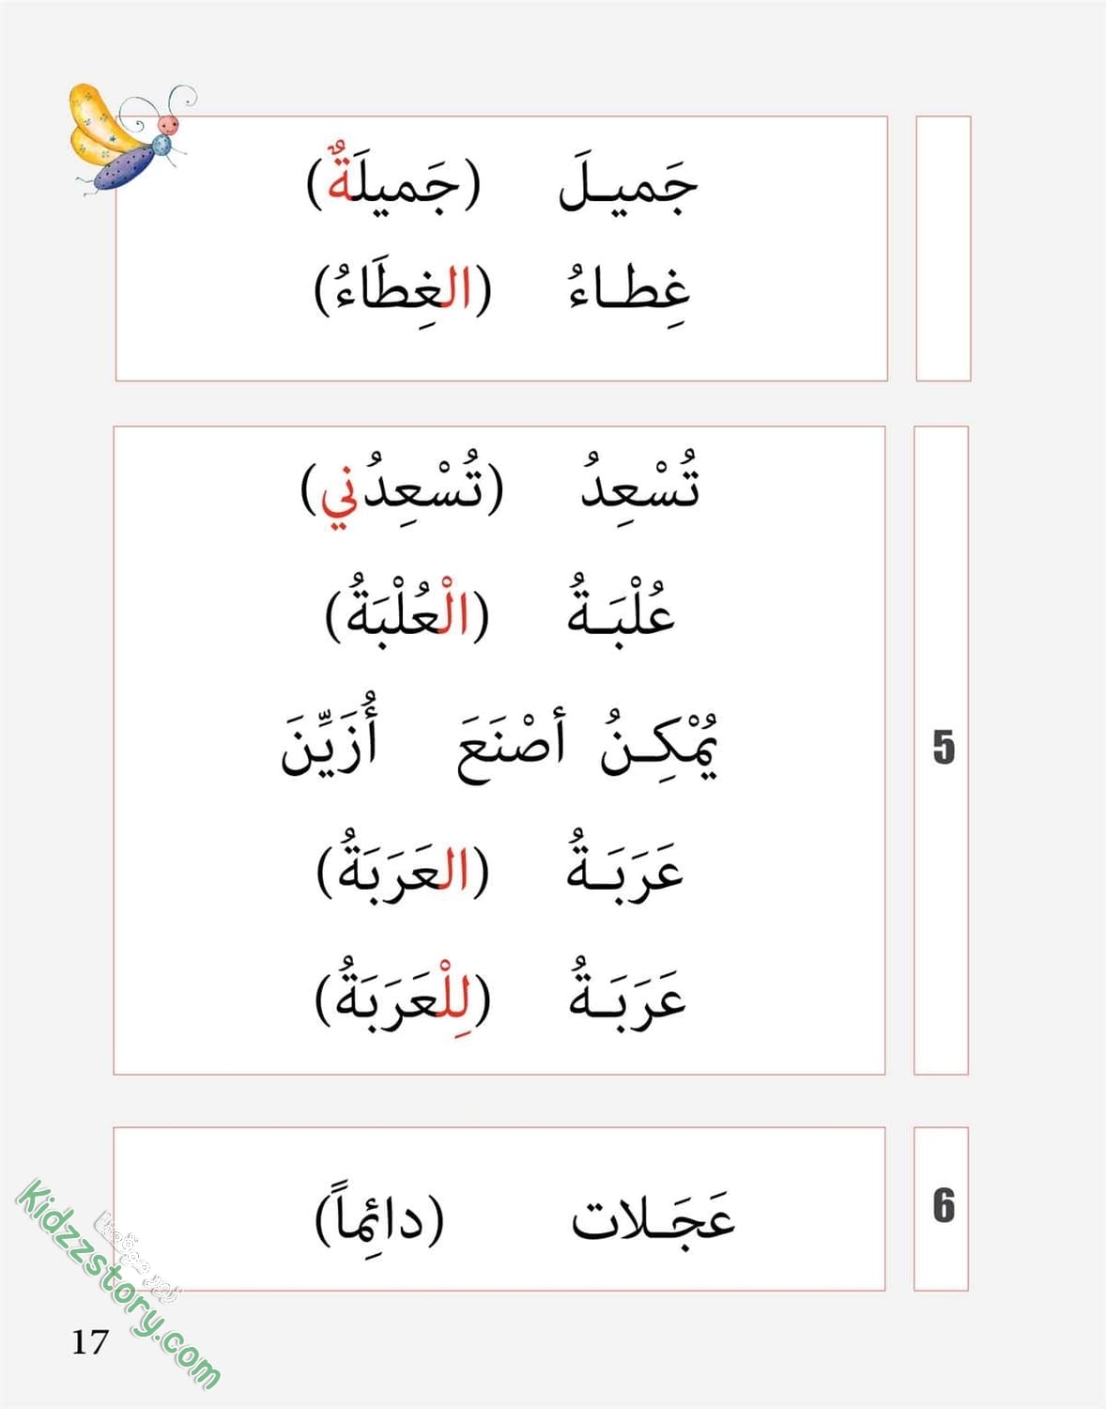Click the section number 6
This screenshot has height=1409, width=1106.
[944, 1206]
